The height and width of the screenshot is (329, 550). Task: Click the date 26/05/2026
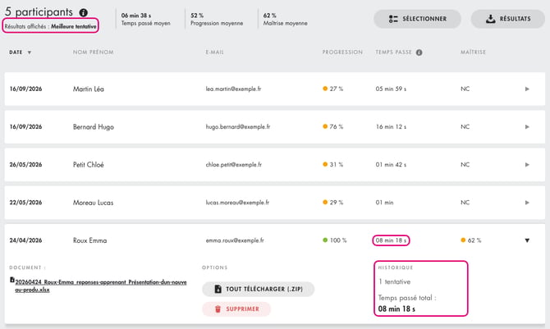pos(25,165)
